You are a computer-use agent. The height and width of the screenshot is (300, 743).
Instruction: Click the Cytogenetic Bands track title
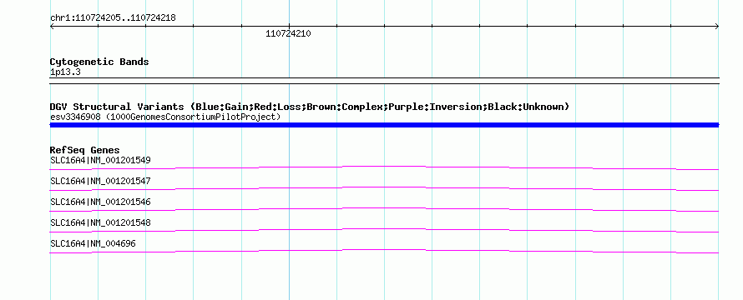(x=99, y=62)
